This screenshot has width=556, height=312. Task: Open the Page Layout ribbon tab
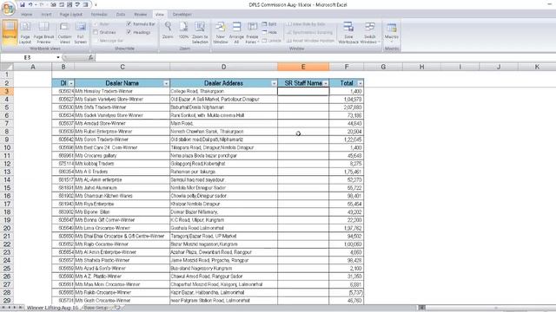tap(71, 15)
